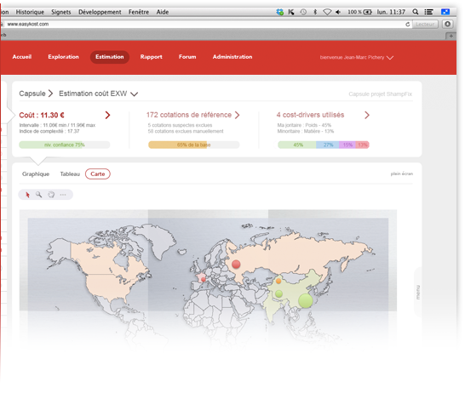Switch to the Graphique view tab
Image resolution: width=465 pixels, height=410 pixels.
pos(36,174)
